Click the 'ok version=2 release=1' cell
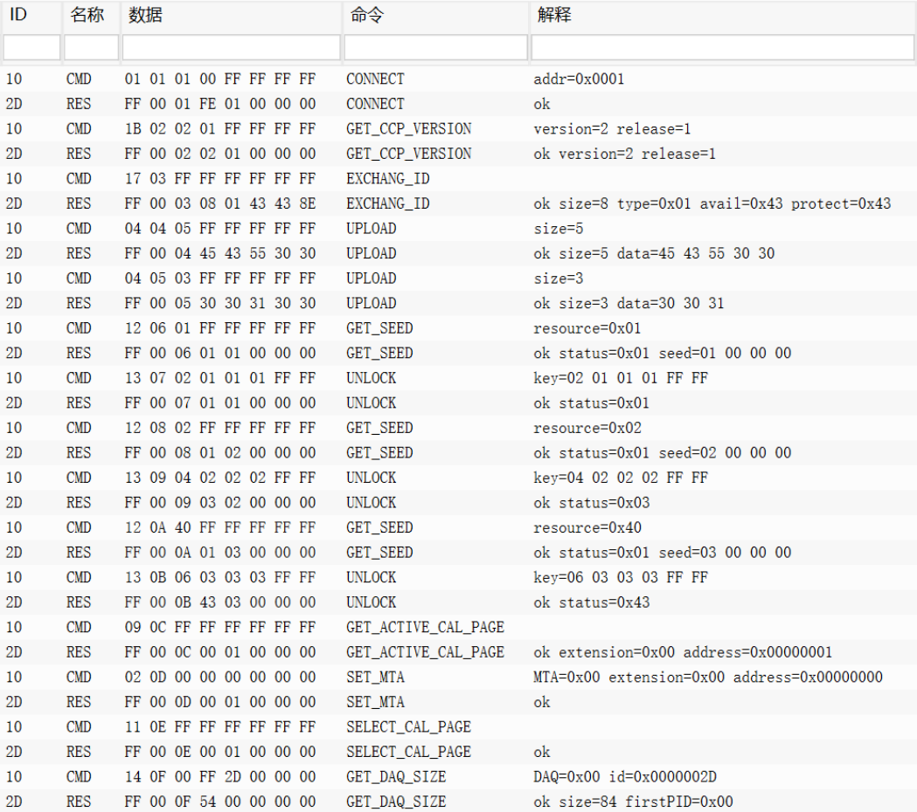The width and height of the screenshot is (917, 812). pos(624,154)
